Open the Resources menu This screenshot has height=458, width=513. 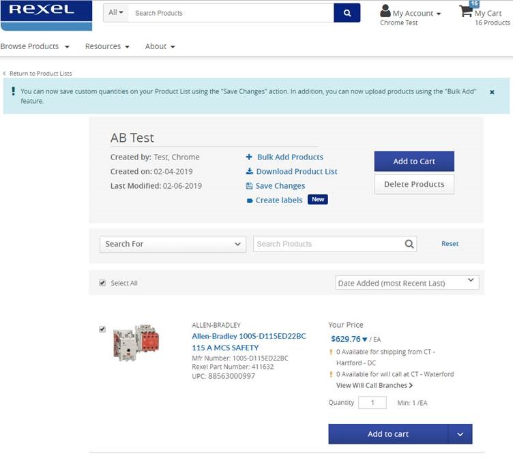pyautogui.click(x=107, y=46)
